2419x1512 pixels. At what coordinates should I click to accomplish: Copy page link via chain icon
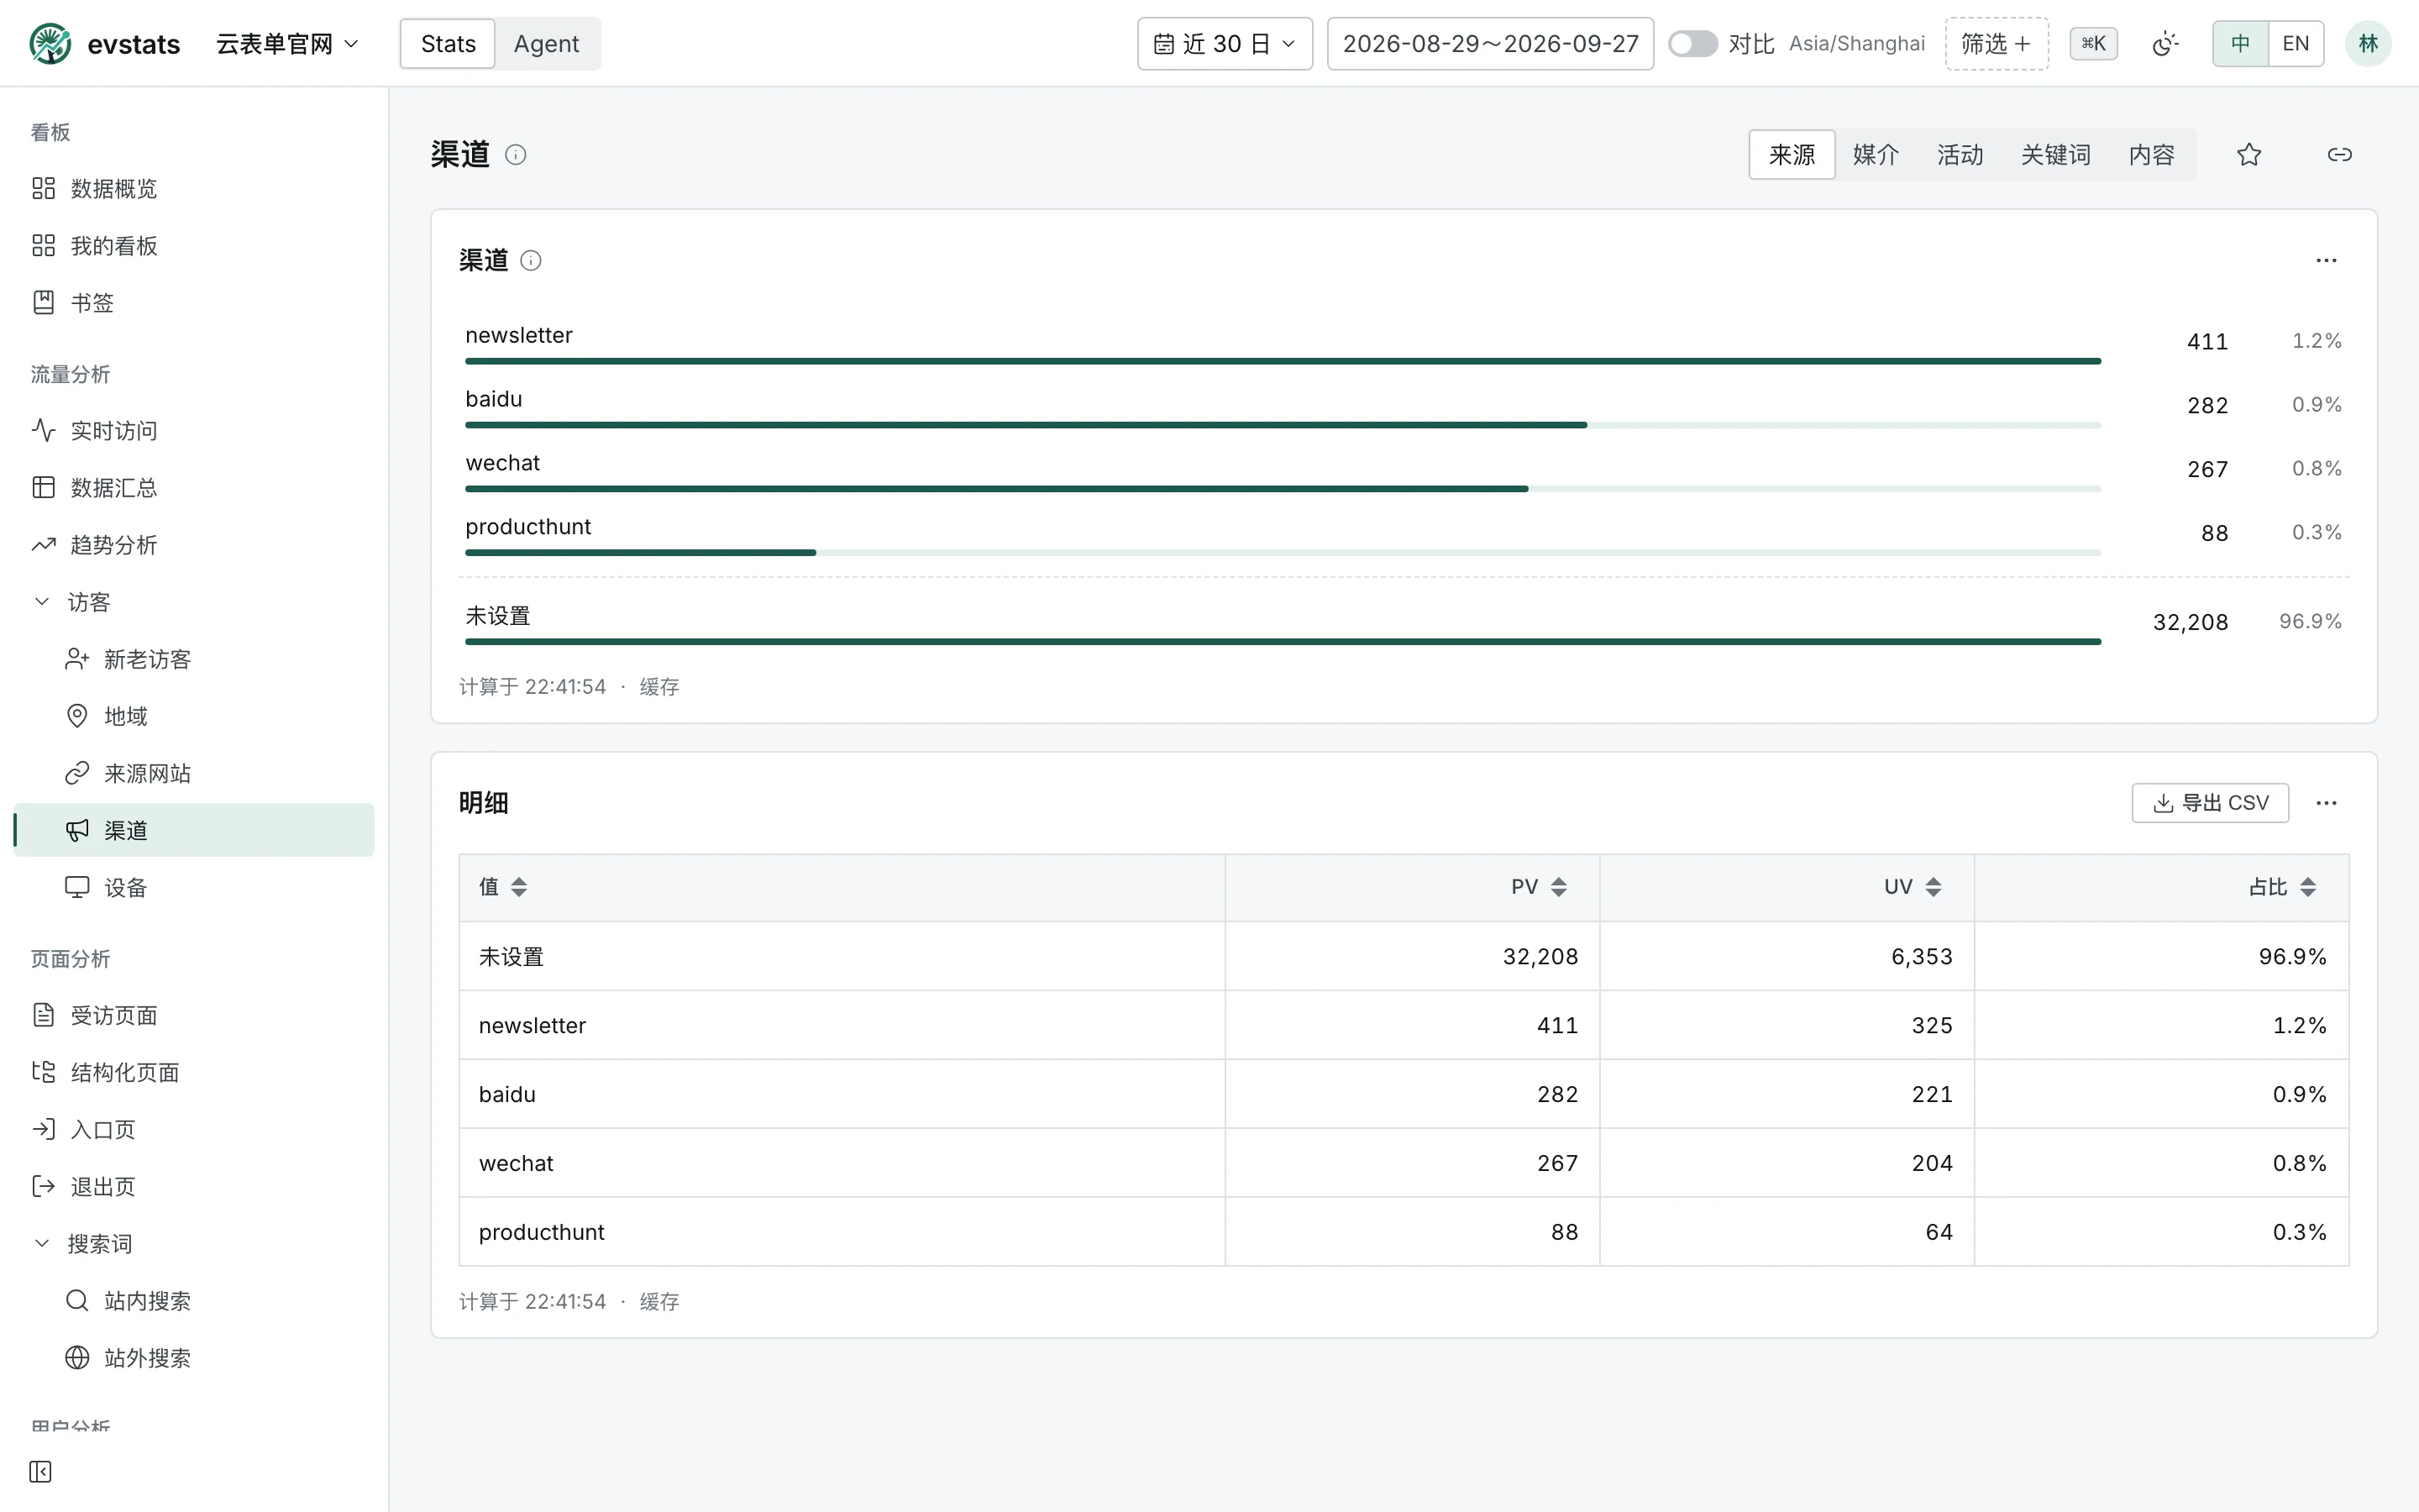[2339, 155]
